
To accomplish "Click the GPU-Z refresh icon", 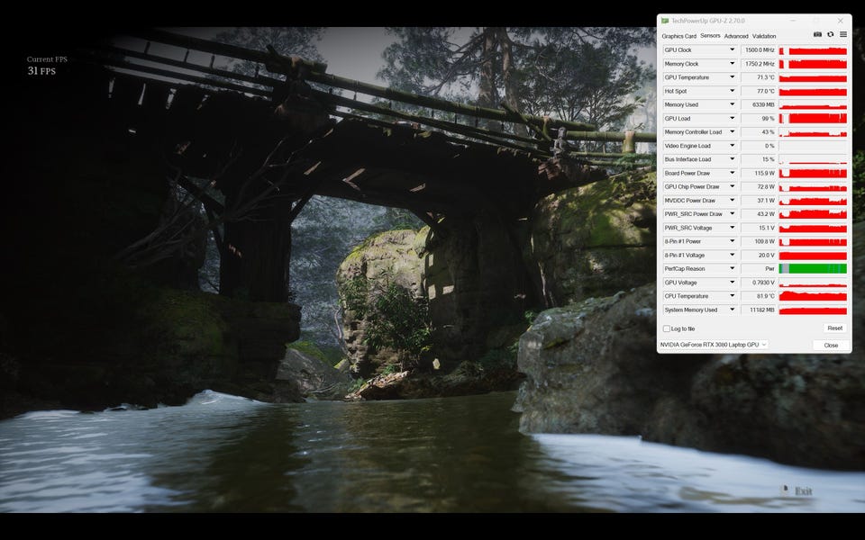I will 830,34.
